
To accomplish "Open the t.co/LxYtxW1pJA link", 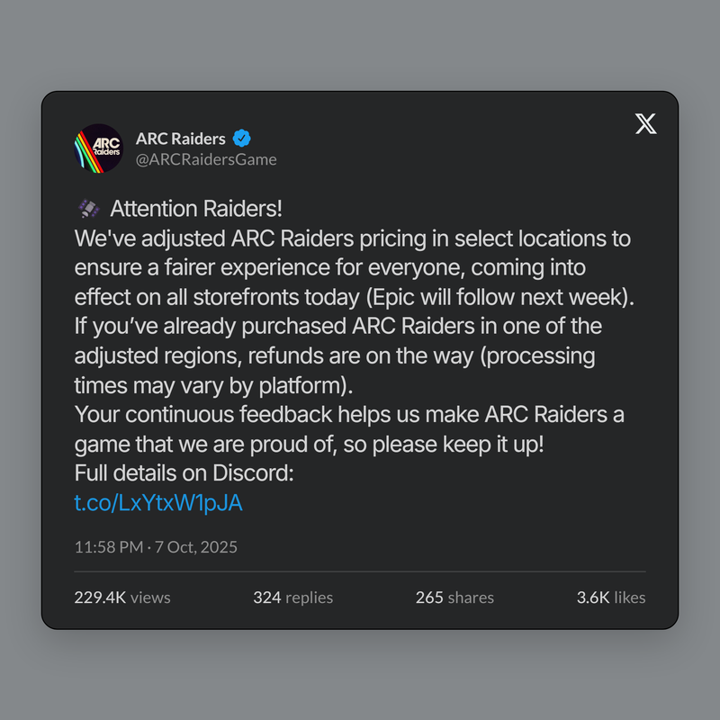I will click(x=158, y=502).
